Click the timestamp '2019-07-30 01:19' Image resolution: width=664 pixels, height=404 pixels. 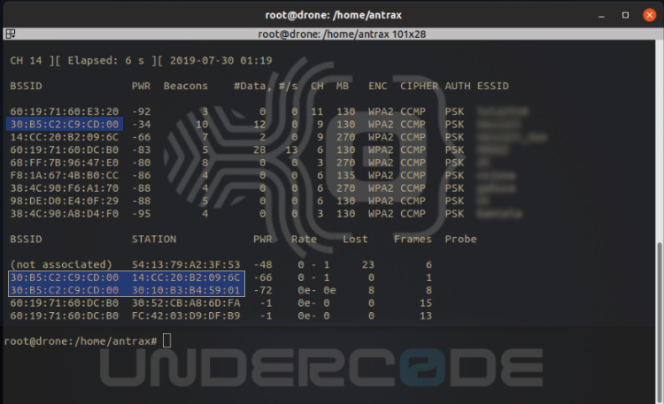(220, 60)
